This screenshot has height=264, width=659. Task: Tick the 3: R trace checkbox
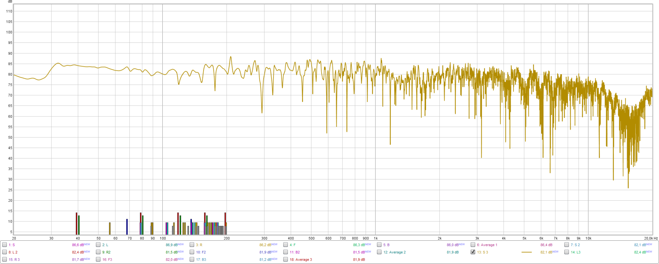[x=192, y=245]
